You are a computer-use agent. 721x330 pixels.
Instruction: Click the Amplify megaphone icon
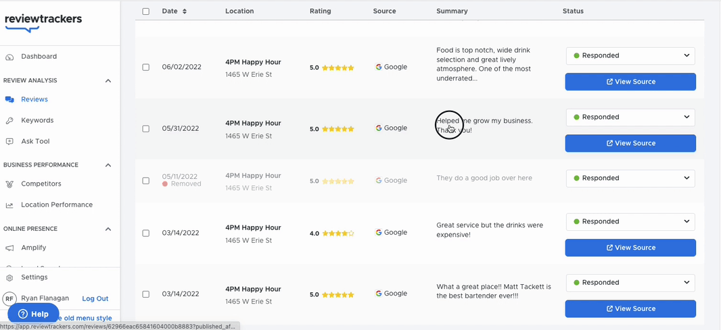[9, 248]
